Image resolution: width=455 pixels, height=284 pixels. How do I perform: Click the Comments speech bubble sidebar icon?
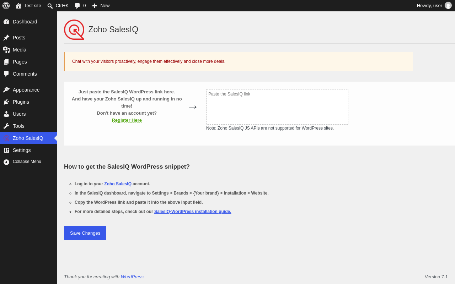(6, 74)
